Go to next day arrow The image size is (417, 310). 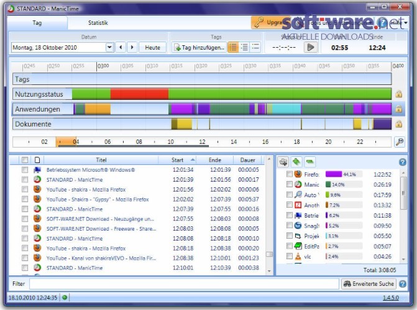coord(132,48)
